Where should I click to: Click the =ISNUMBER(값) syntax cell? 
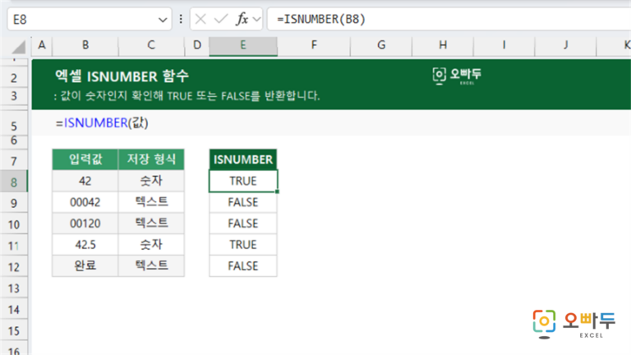point(102,122)
